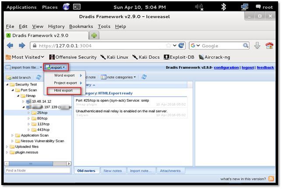Collapse the Security Test tree node
Image resolution: width=282 pixels, height=189 pixels.
7,84
